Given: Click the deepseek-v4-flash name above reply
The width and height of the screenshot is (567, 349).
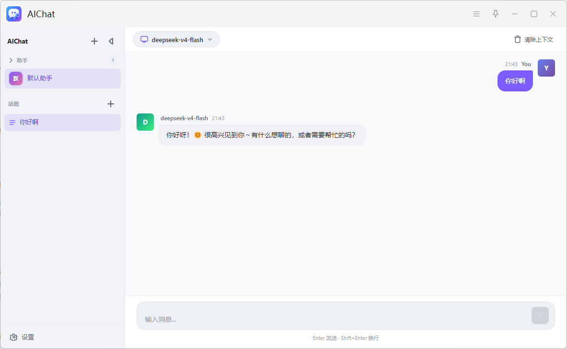Looking at the screenshot, I should 184,118.
